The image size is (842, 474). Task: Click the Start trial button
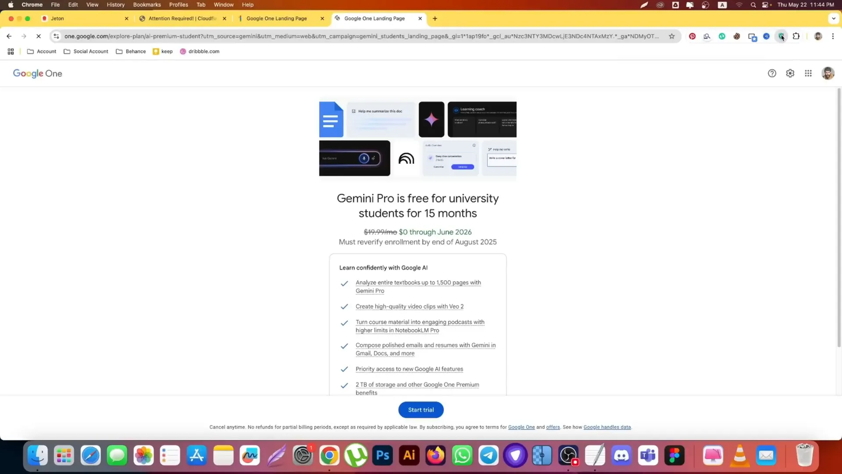[421, 410]
